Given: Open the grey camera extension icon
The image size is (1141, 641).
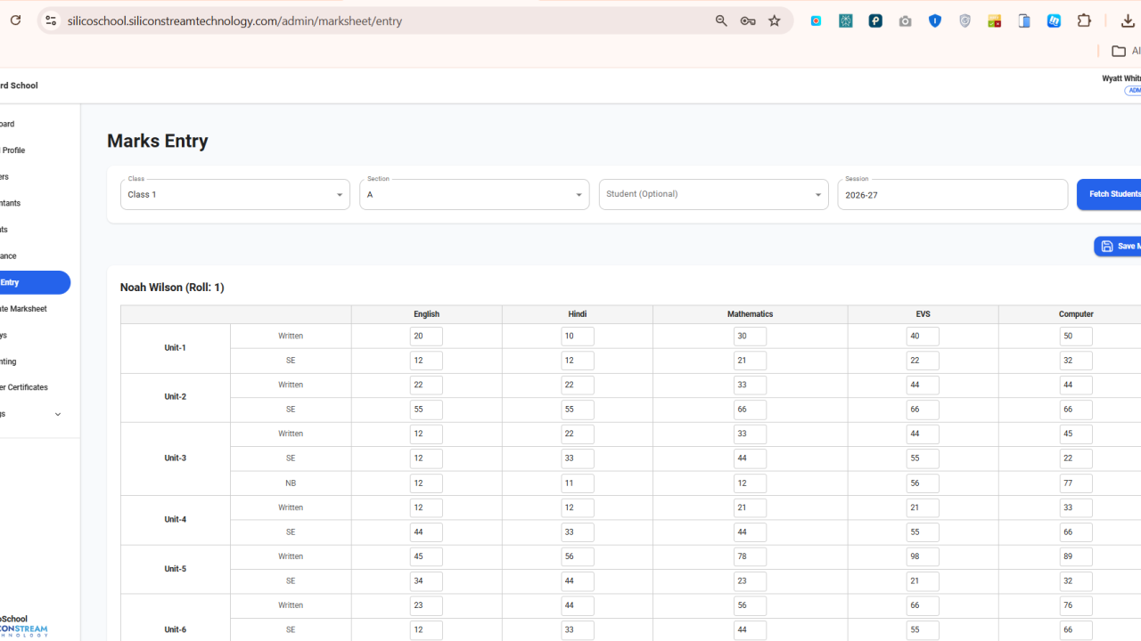Looking at the screenshot, I should point(906,20).
